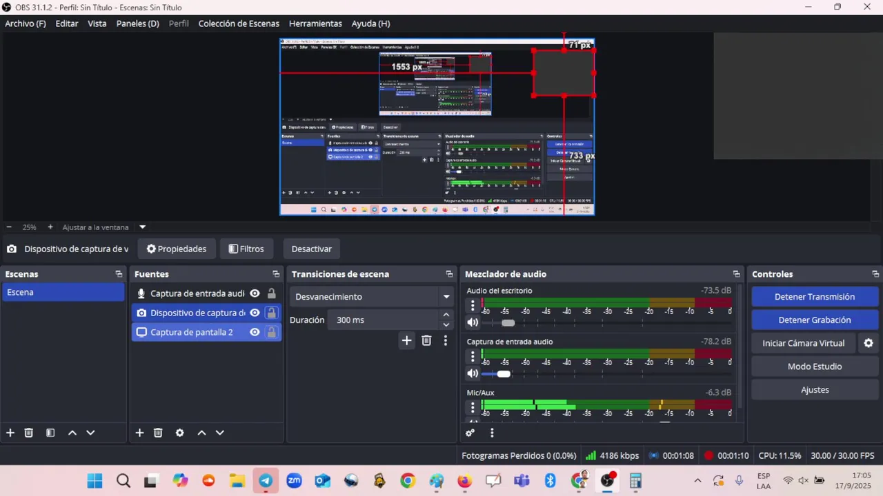The height and width of the screenshot is (496, 883).
Task: Click the Detener Grabación button
Action: click(x=815, y=320)
